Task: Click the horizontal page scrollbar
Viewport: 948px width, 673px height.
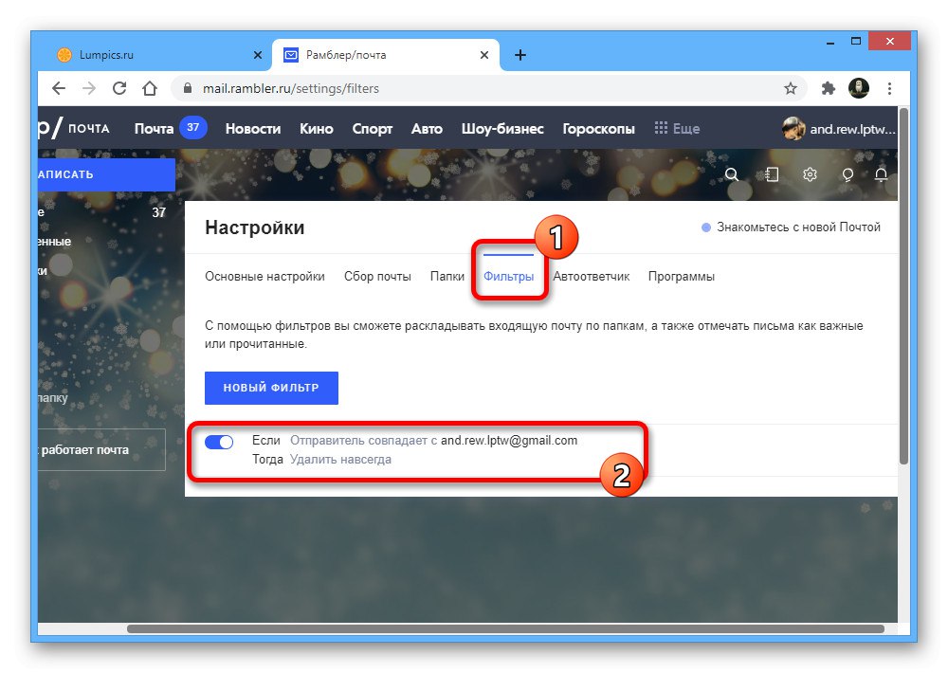Action: tap(505, 628)
